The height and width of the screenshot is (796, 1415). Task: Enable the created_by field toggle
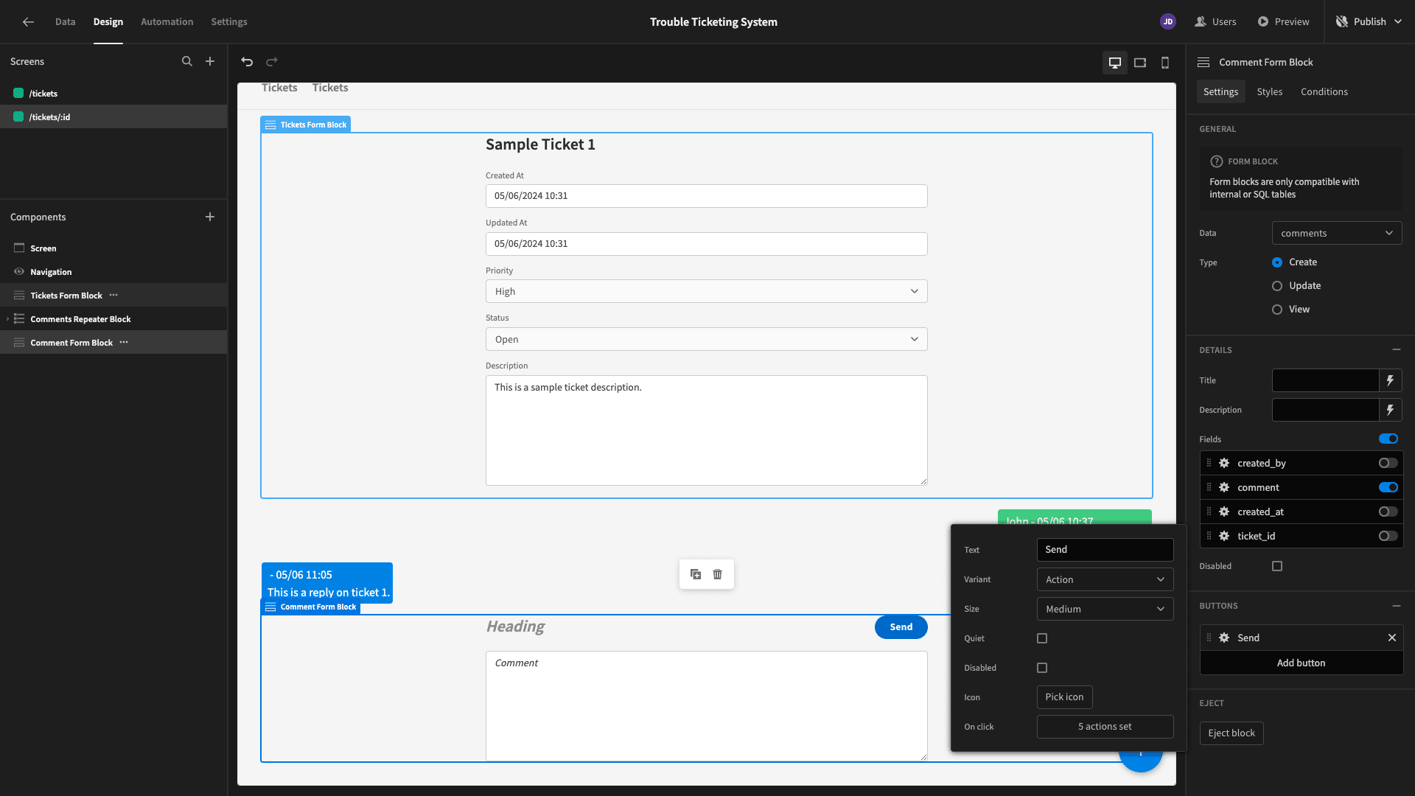coord(1388,463)
